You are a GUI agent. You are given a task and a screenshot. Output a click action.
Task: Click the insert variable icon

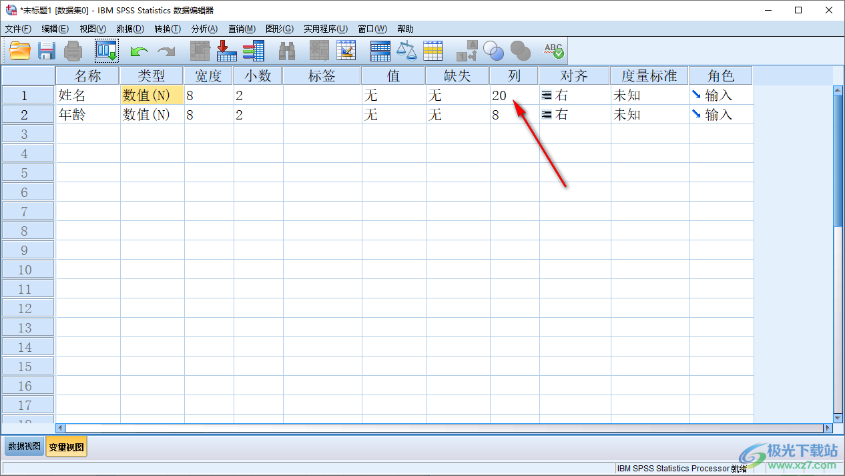[346, 51]
